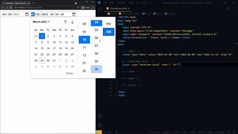Open the View menu in VS Code

[x=131, y=3]
